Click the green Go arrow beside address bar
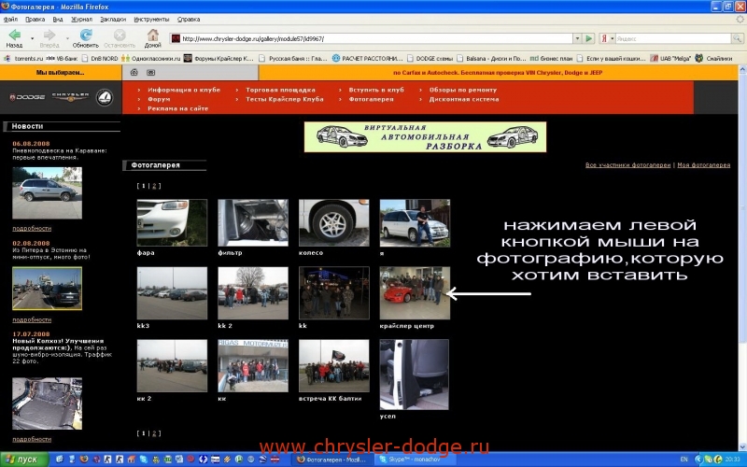The image size is (747, 467). click(589, 38)
